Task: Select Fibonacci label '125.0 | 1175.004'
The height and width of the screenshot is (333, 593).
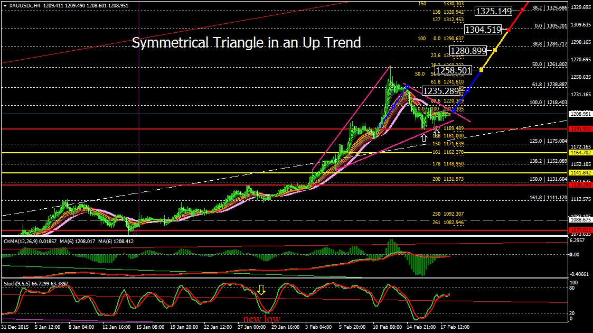Action: [548, 141]
